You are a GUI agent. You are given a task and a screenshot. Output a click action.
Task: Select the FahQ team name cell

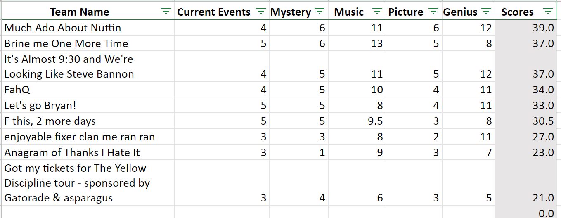pos(88,90)
